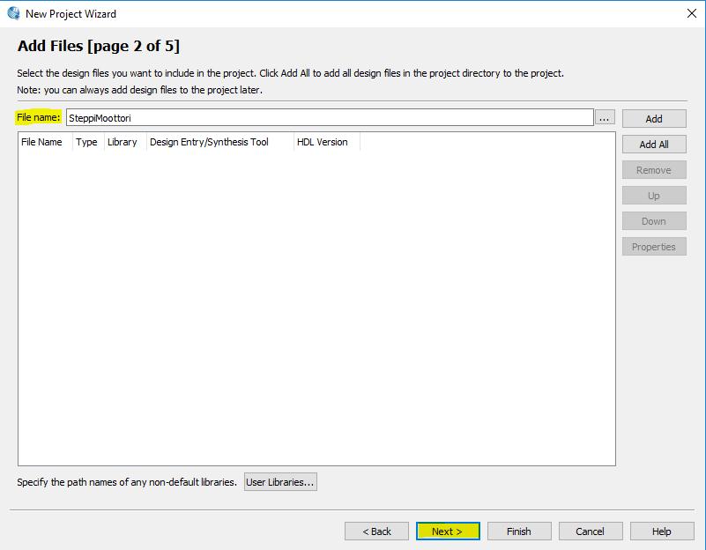Click the Add All button
Image resolution: width=706 pixels, height=550 pixels.
click(x=654, y=145)
